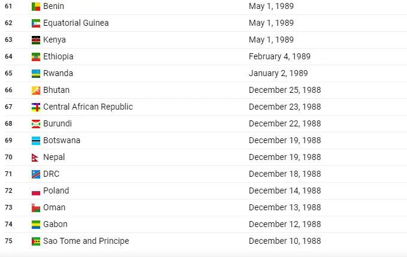Click the Benin flag icon
407x257 pixels.
click(x=36, y=7)
